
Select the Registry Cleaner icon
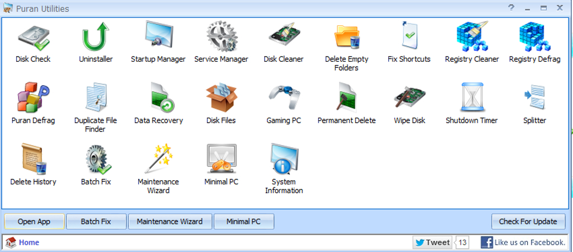472,36
